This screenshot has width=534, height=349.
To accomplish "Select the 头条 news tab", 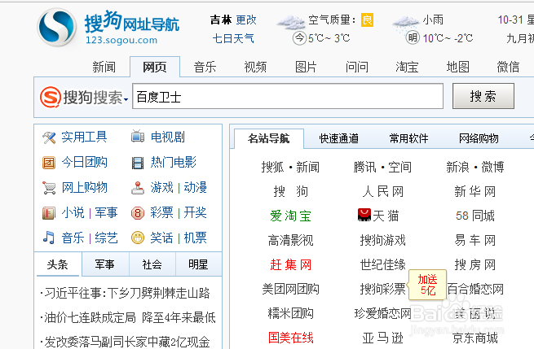I will click(58, 264).
